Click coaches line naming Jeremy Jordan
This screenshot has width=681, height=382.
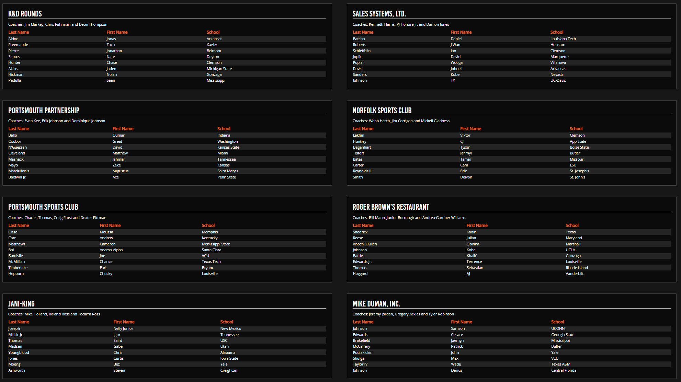(x=403, y=314)
